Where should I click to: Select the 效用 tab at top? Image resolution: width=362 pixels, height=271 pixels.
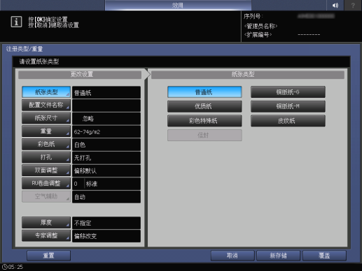178,5
